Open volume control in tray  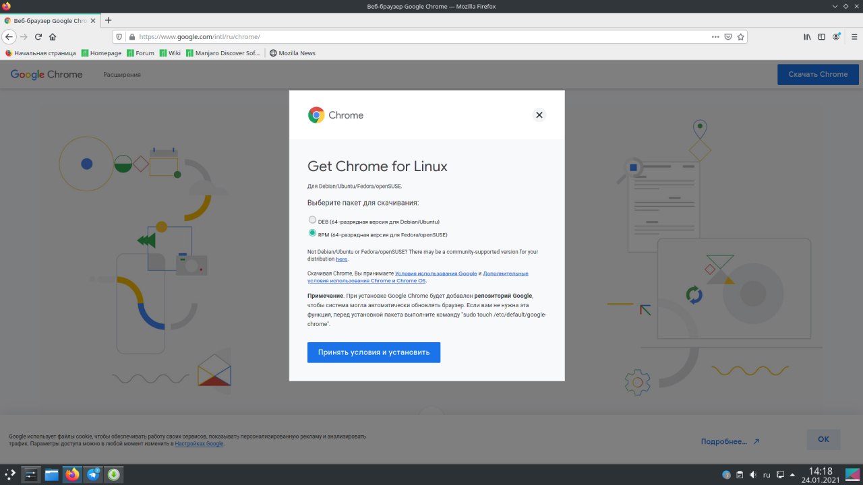click(753, 474)
